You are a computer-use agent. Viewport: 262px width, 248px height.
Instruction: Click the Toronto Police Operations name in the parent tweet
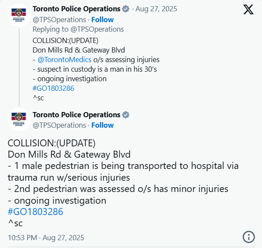click(76, 9)
